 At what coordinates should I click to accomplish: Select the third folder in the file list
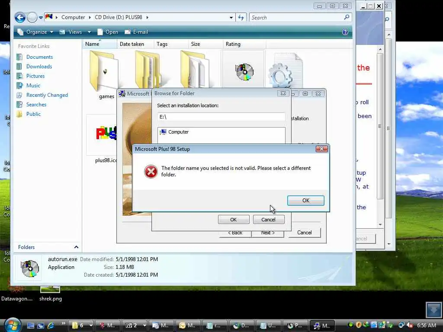click(194, 70)
